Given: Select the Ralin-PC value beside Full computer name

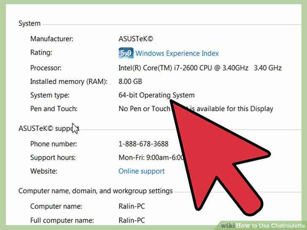Looking at the screenshot, I should coord(132,220).
